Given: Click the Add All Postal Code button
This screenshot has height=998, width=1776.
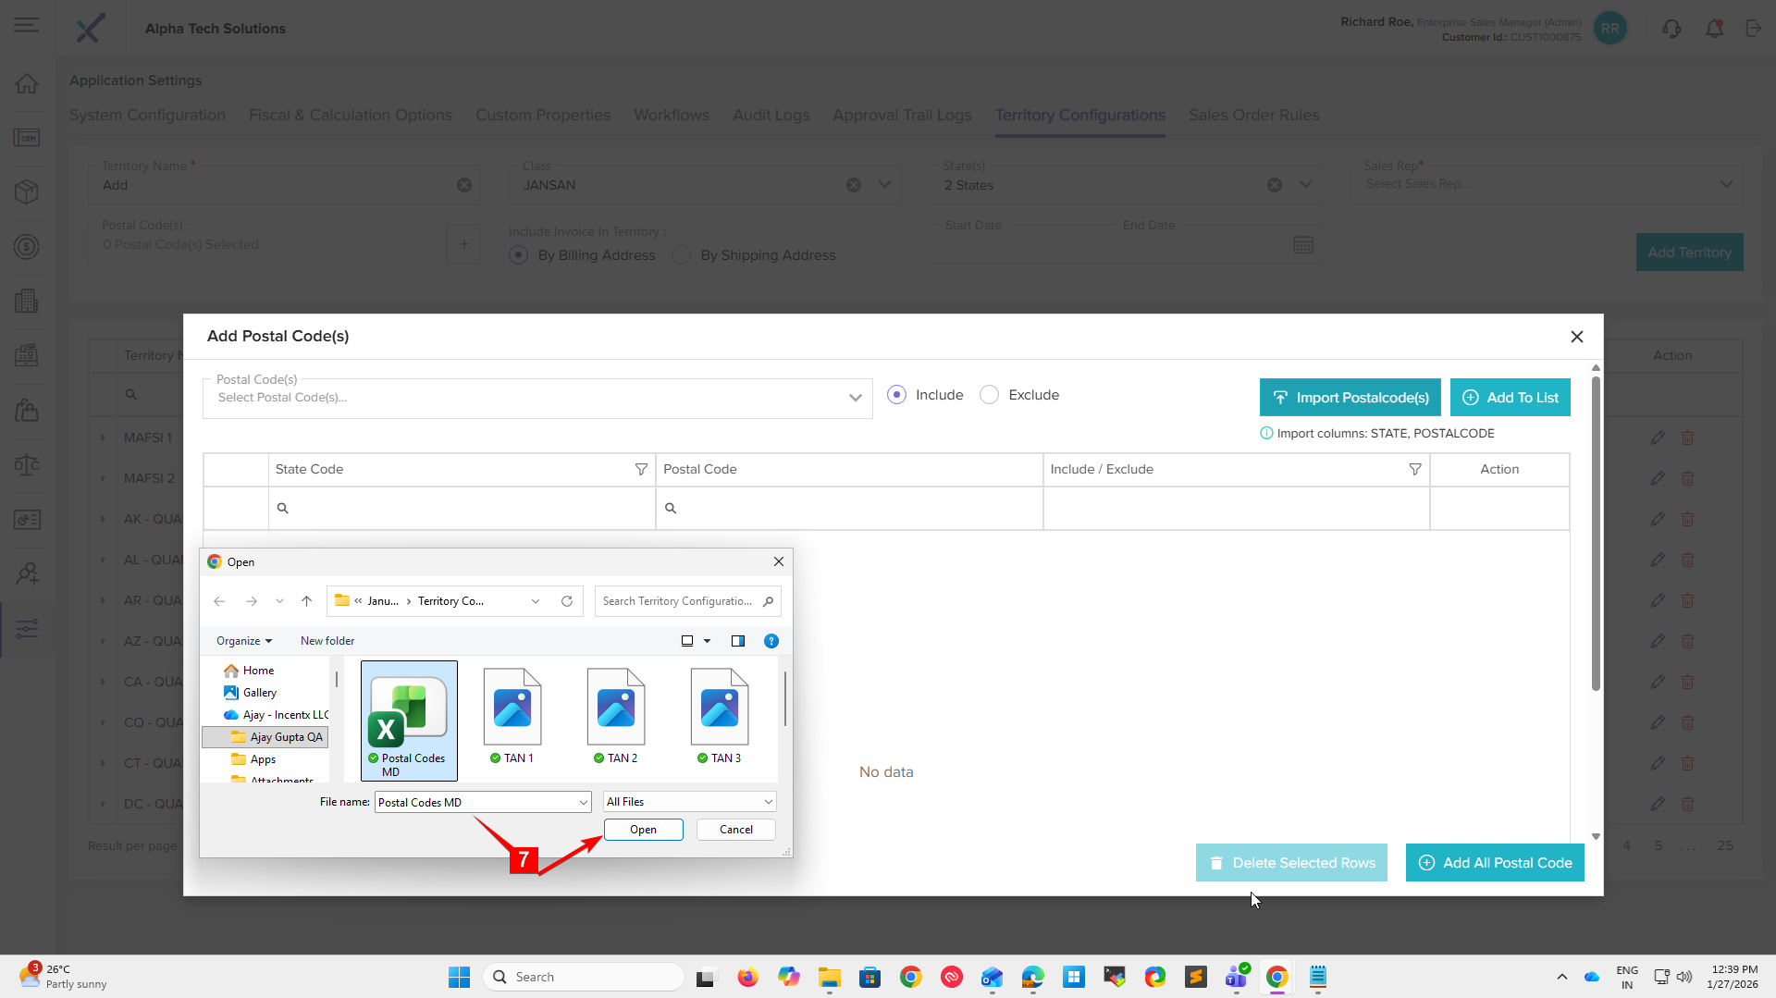Looking at the screenshot, I should [1494, 863].
